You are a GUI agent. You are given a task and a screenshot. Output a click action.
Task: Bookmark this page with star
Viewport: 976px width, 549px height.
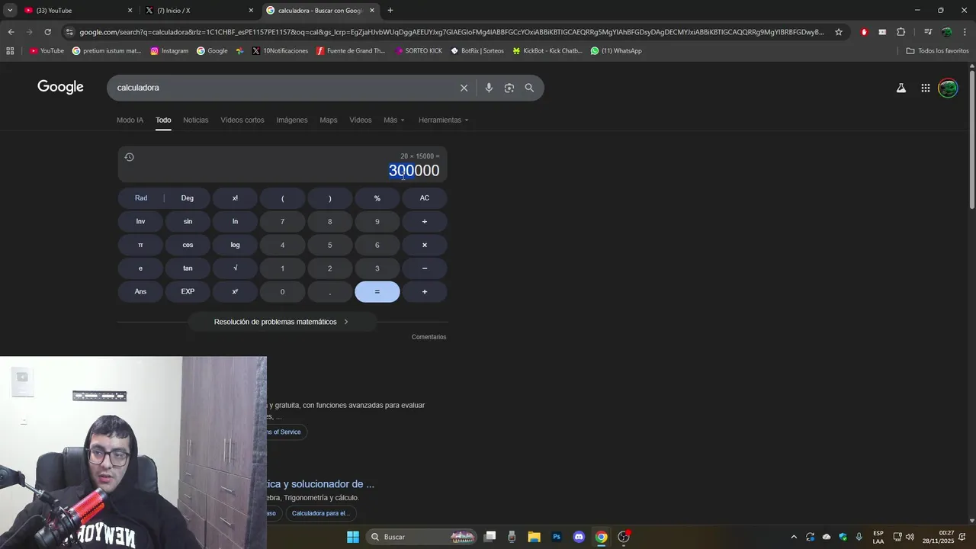[839, 32]
